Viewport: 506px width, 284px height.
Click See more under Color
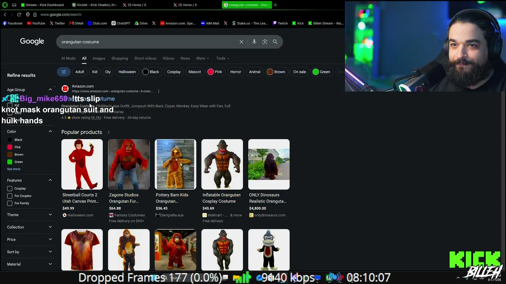point(14,169)
